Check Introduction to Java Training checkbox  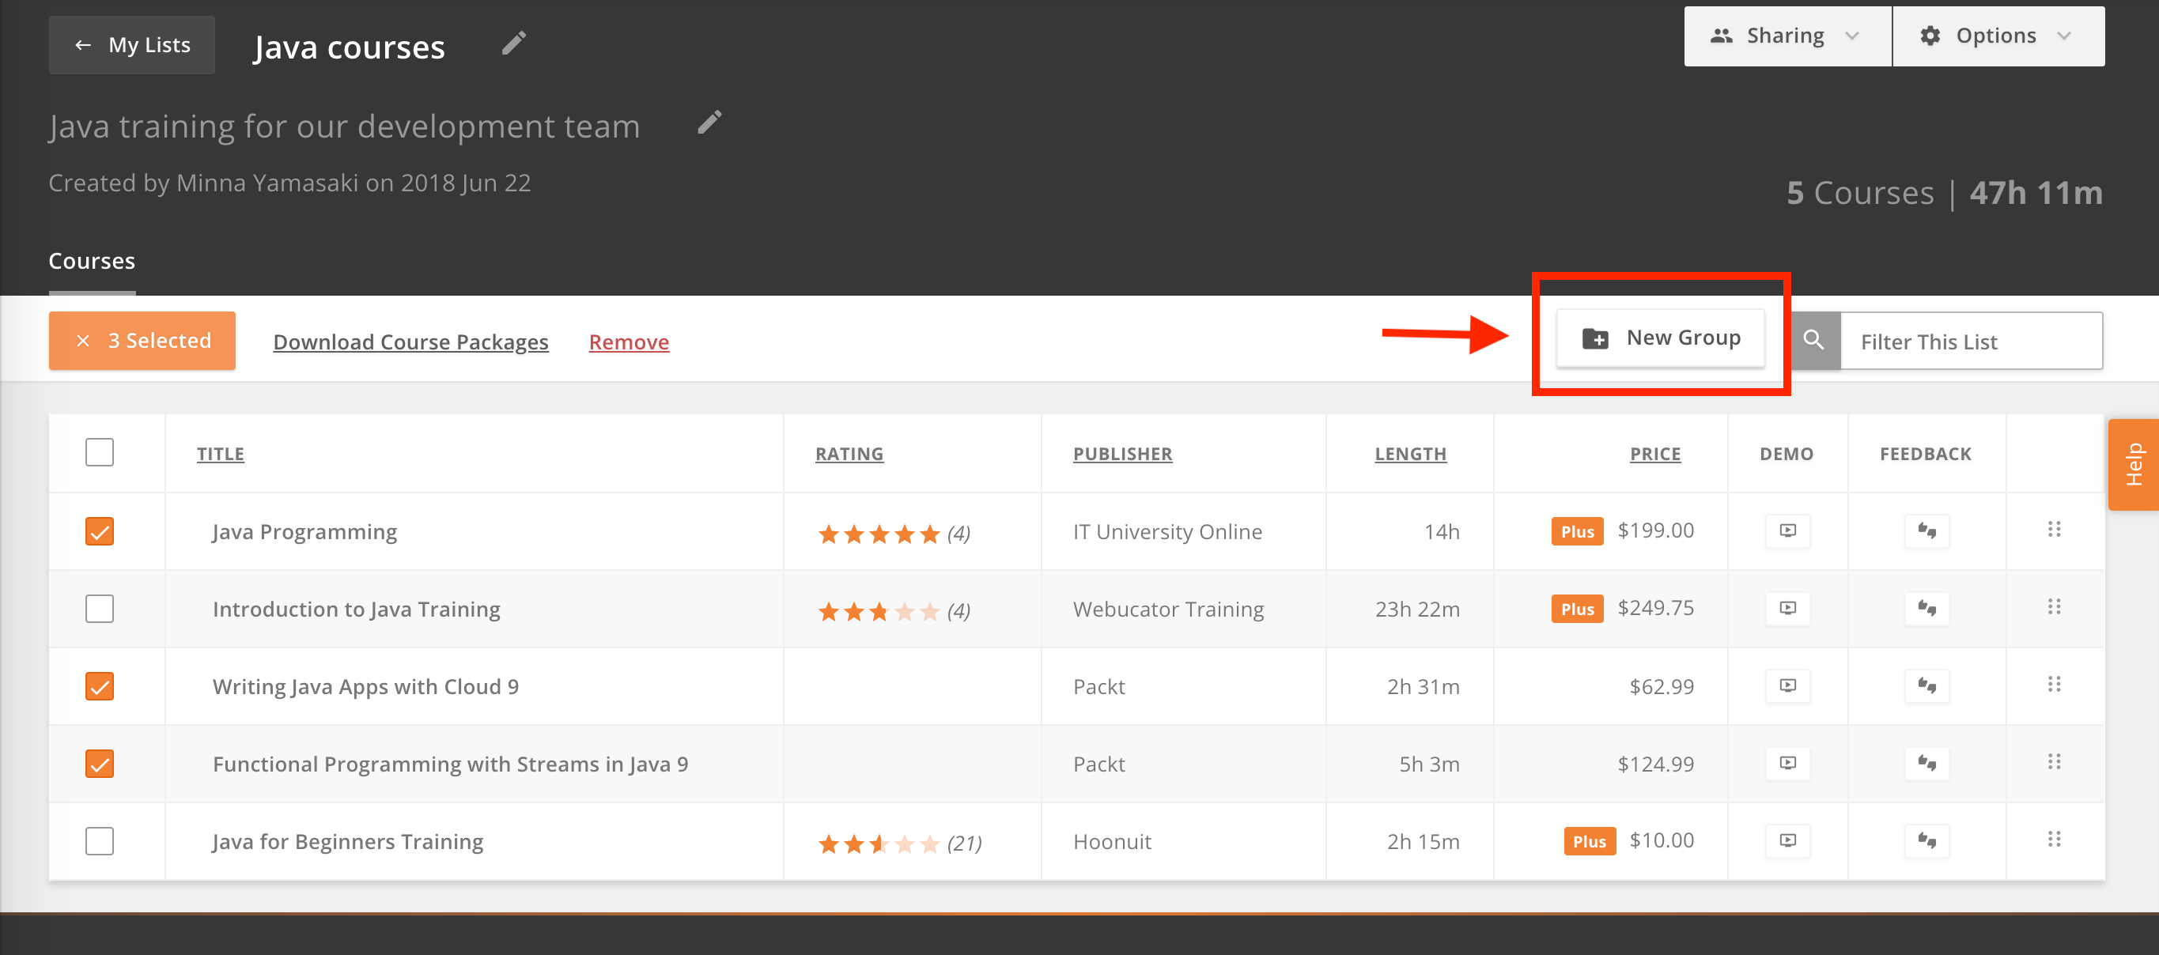tap(100, 609)
